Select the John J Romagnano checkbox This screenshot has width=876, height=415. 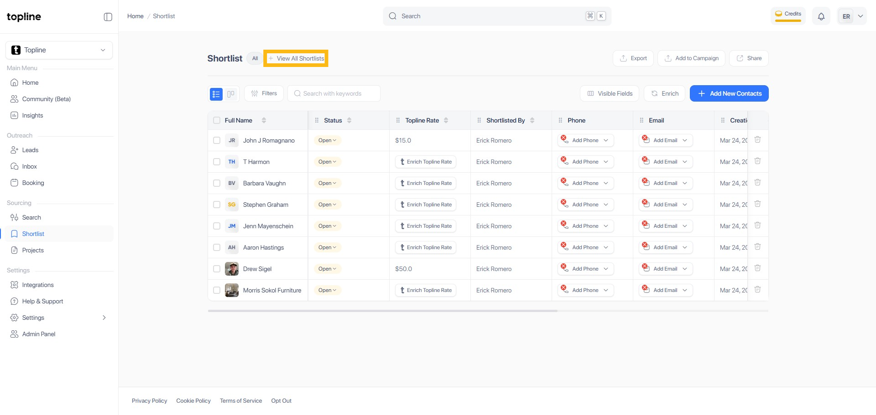(x=217, y=140)
